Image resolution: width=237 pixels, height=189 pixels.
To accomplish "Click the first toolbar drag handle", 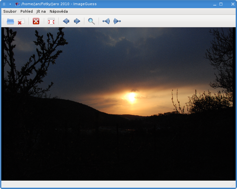I will click(3, 21).
